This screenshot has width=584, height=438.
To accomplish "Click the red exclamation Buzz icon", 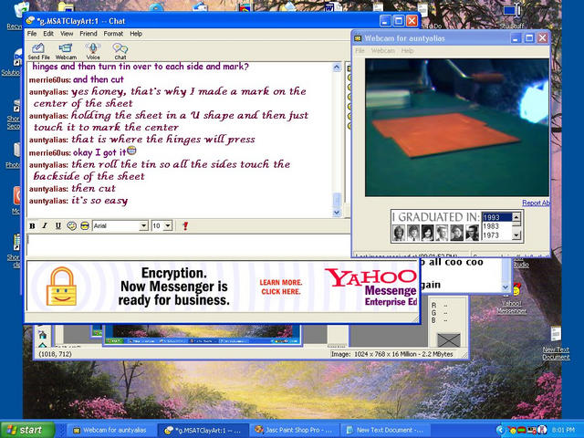I will pyautogui.click(x=185, y=225).
